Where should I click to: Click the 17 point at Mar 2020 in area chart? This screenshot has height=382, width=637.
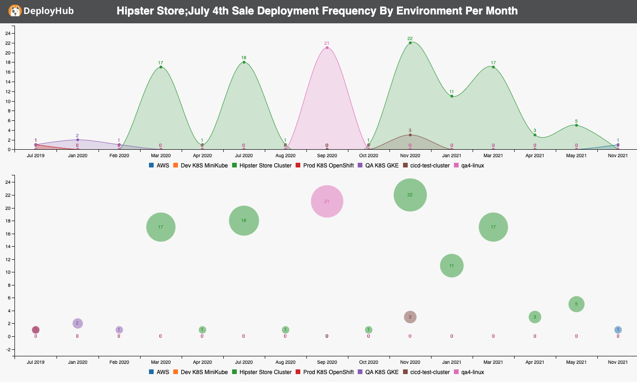pos(161,67)
